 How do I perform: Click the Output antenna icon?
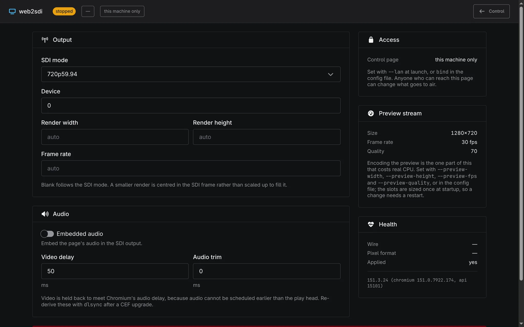(45, 40)
